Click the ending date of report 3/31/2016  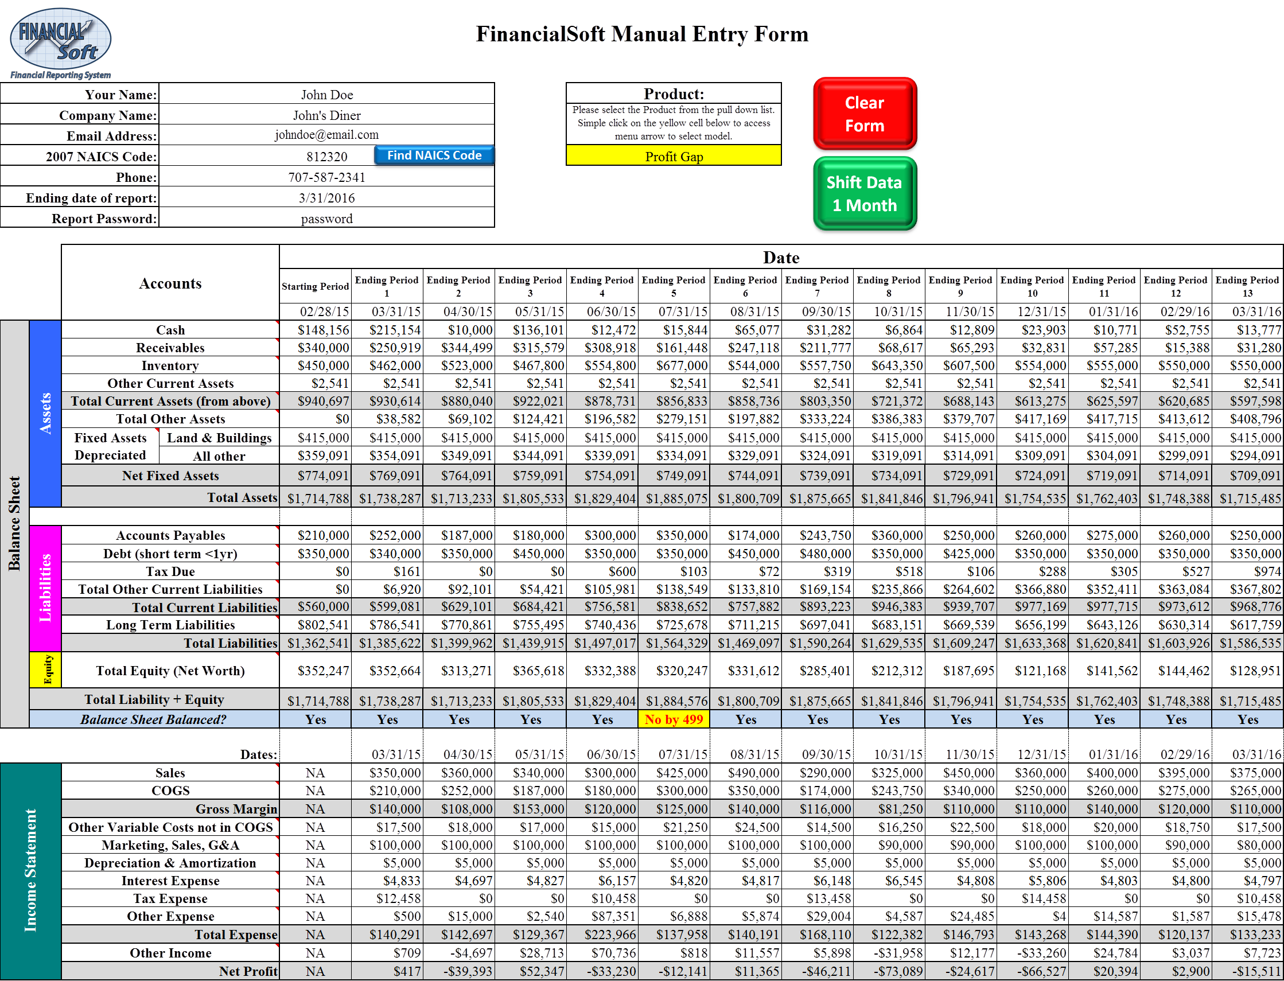click(326, 198)
